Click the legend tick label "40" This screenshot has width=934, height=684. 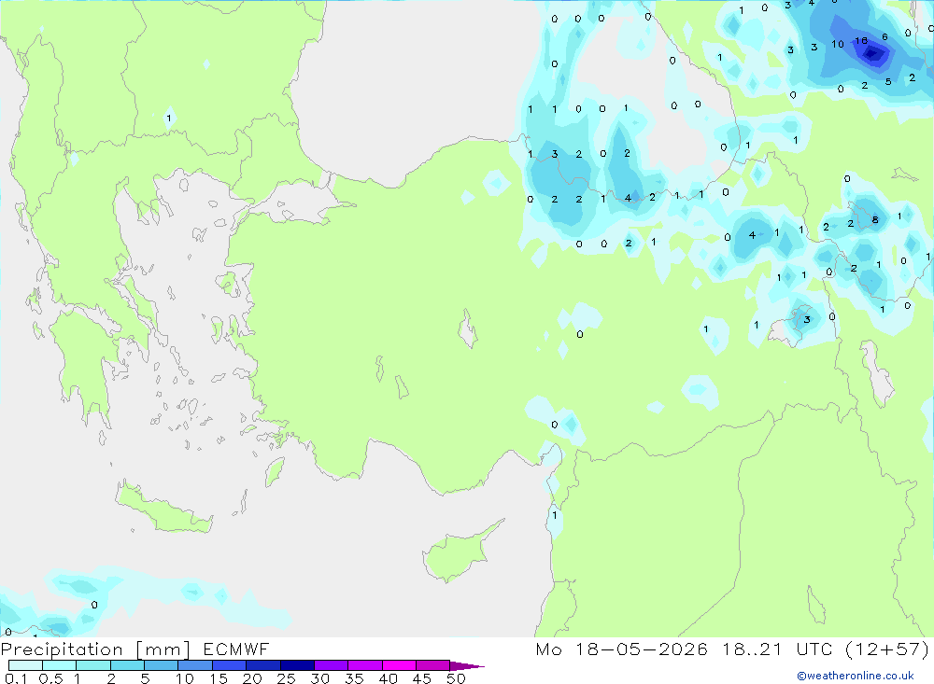[x=389, y=678]
